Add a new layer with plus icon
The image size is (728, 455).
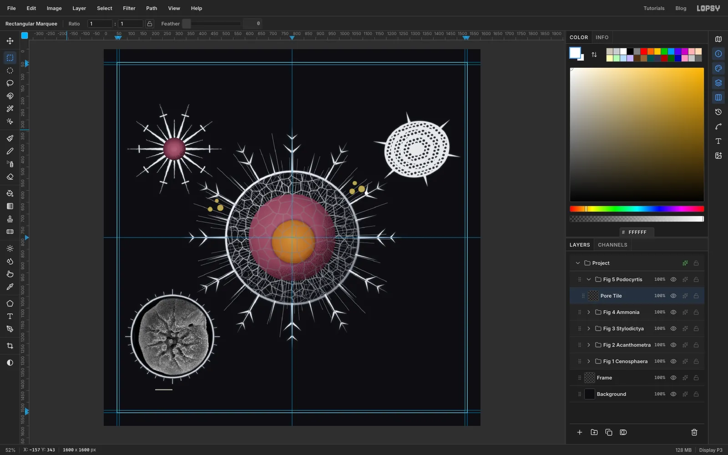(x=580, y=432)
